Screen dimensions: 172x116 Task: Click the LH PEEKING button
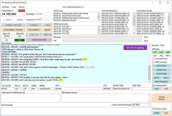pos(161,74)
